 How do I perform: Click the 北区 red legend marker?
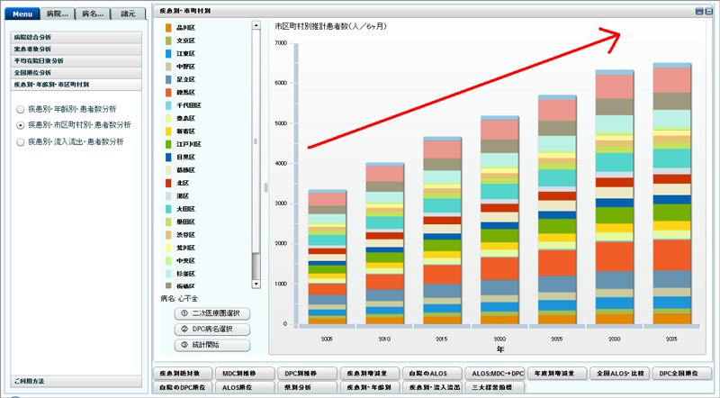pyautogui.click(x=168, y=183)
